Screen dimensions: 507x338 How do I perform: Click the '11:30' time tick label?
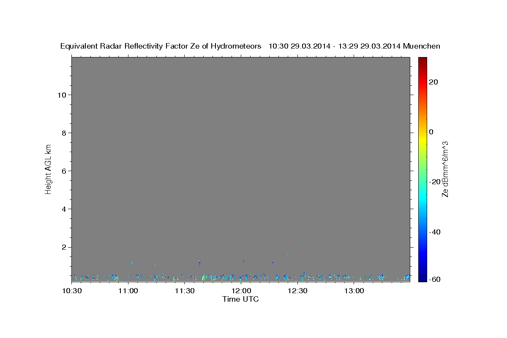[184, 291]
